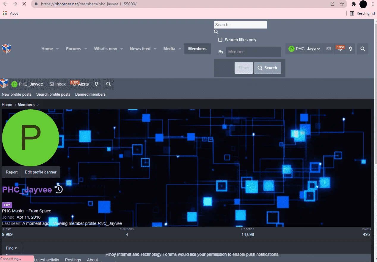The width and height of the screenshot is (377, 262).
Task: Click the PHCorner logo in top navigation
Action: tap(7, 49)
